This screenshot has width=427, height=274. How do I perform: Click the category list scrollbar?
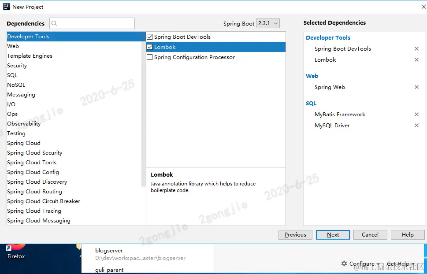coord(144,115)
